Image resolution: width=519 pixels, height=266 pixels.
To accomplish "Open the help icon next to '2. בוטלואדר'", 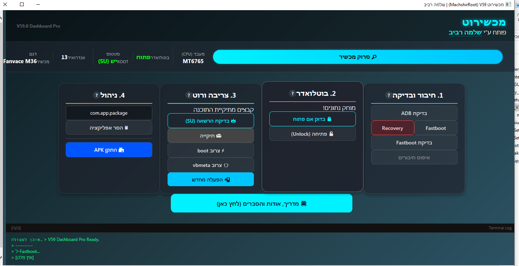I will coord(292,93).
